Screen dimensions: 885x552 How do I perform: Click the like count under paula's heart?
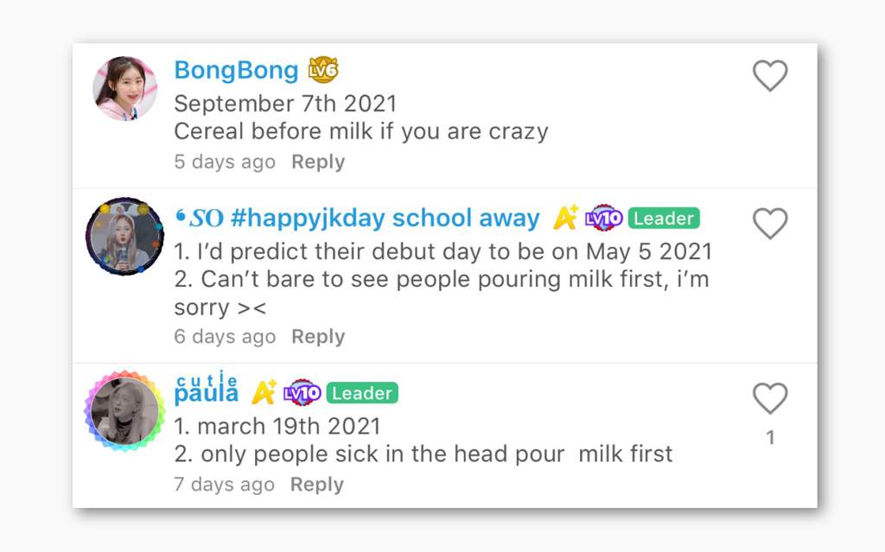770,437
